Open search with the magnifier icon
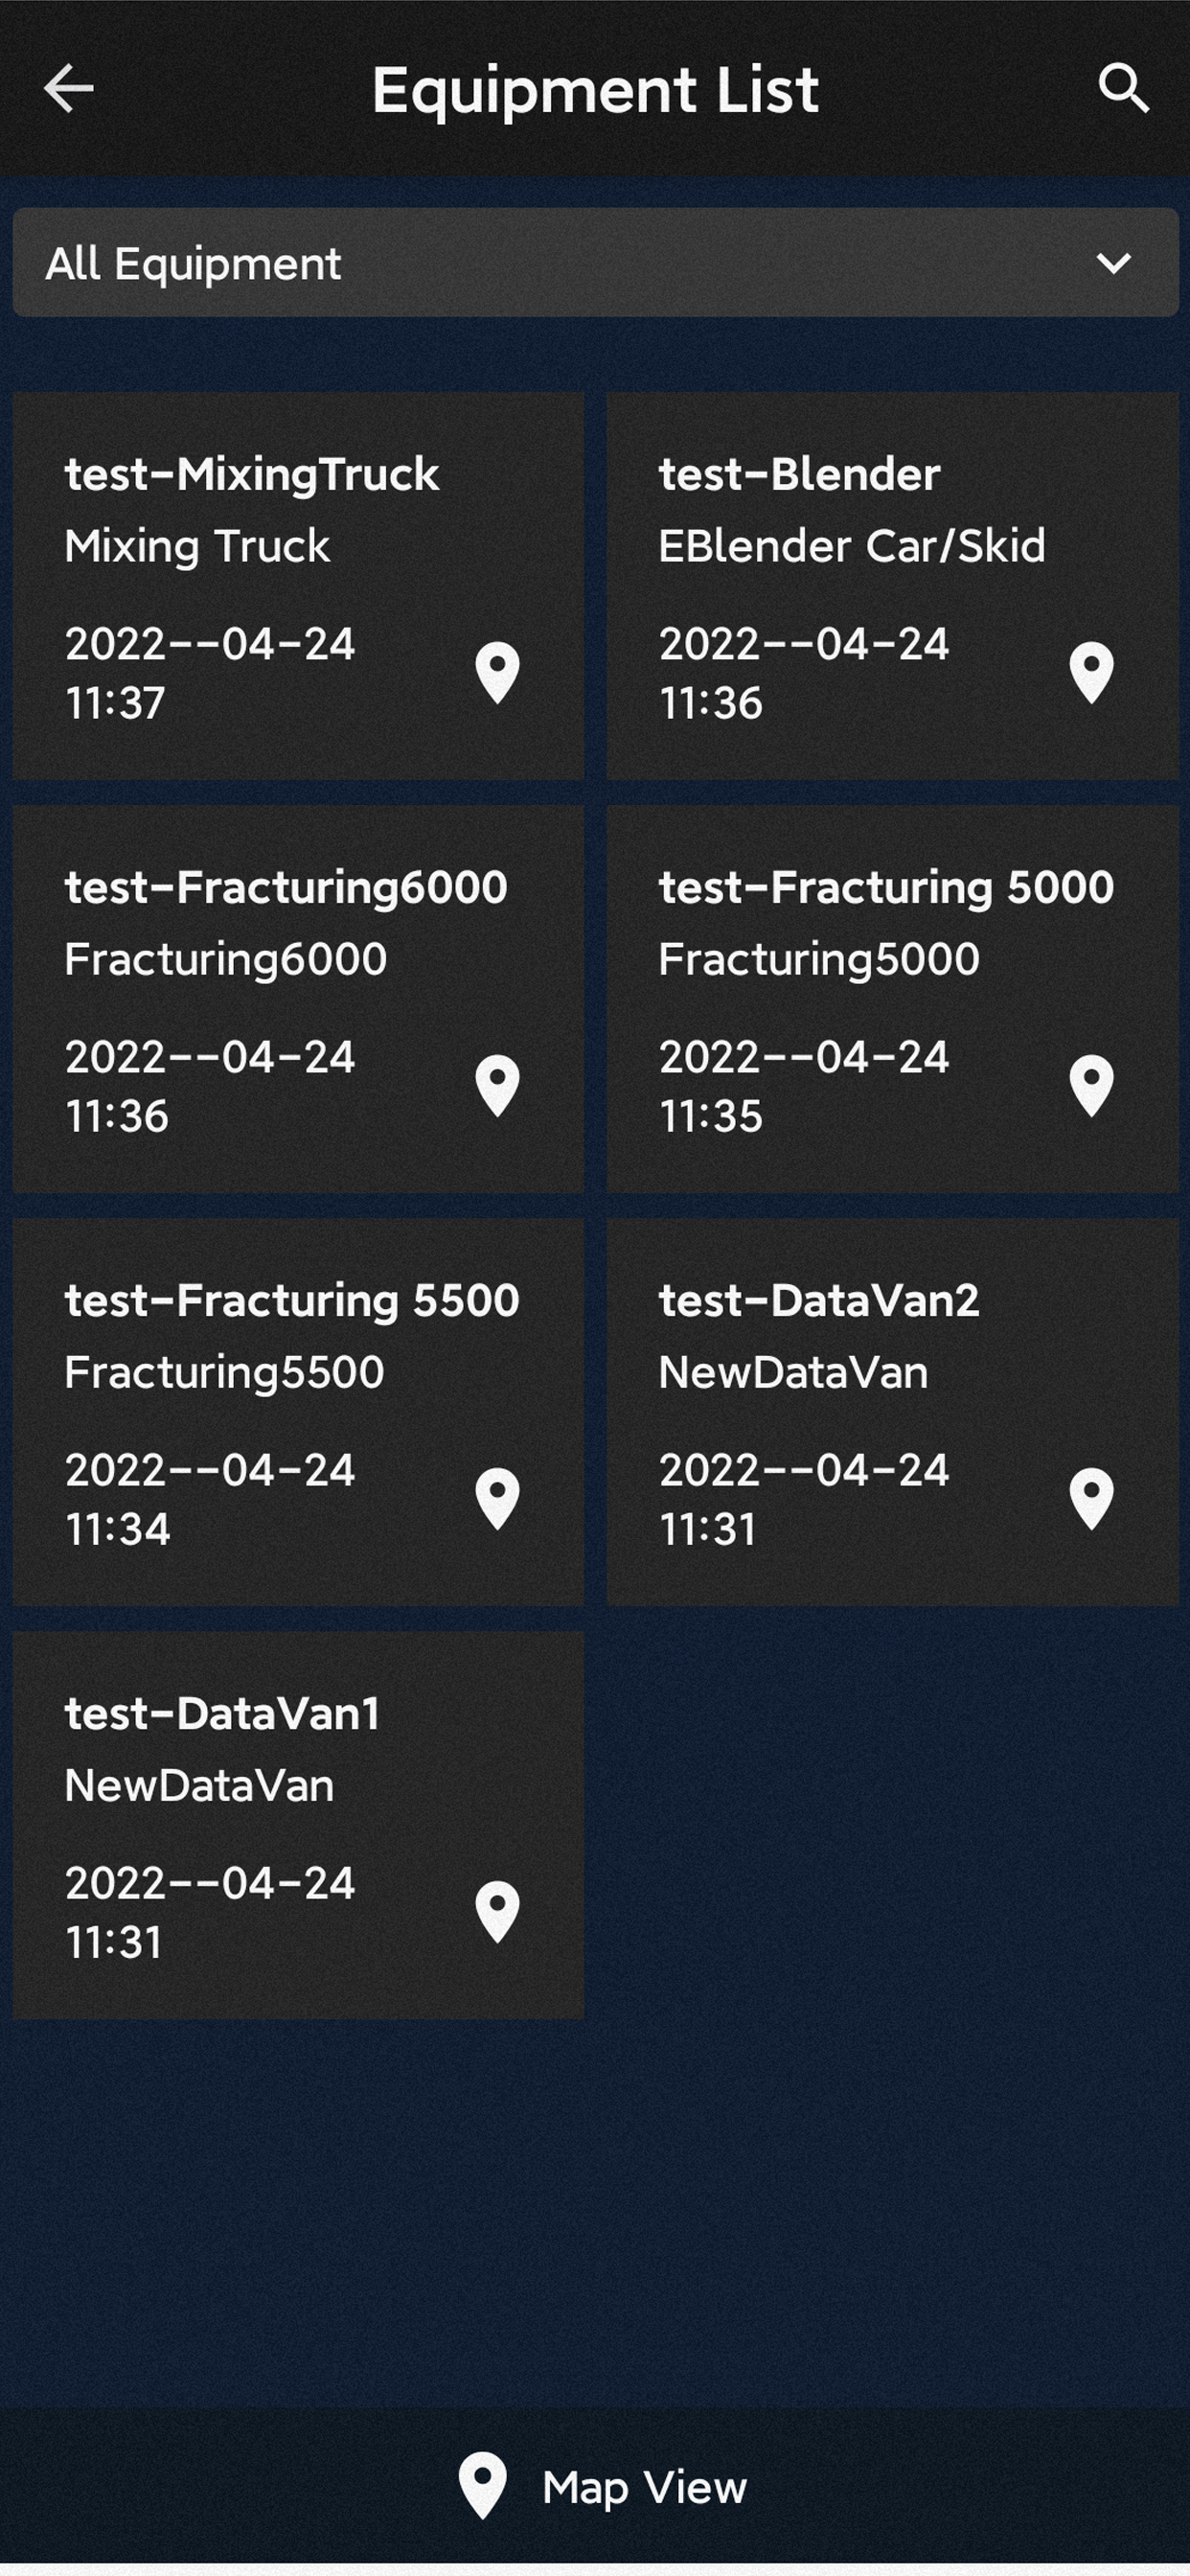The height and width of the screenshot is (2576, 1190). [x=1123, y=88]
